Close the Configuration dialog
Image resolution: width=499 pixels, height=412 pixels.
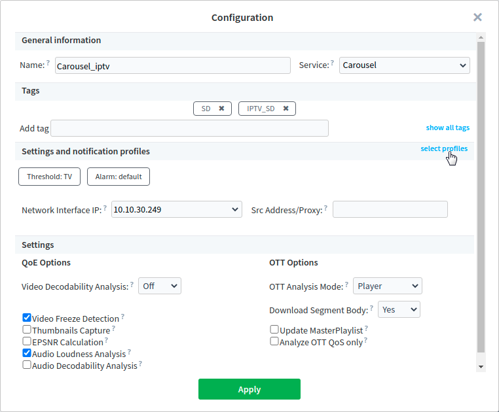point(477,17)
